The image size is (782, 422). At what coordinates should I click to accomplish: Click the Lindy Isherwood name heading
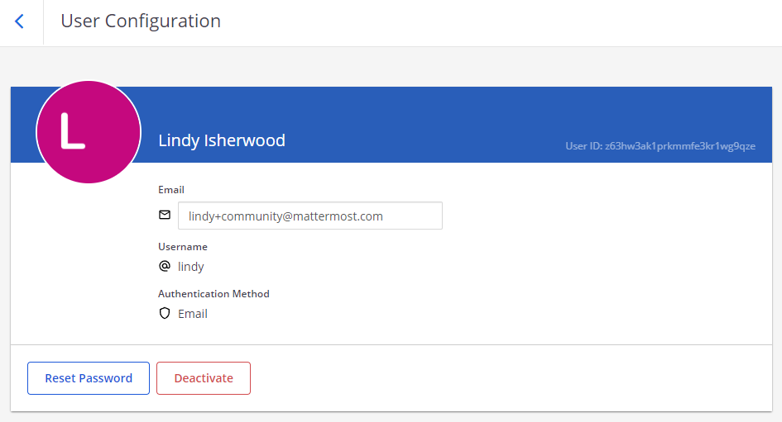(x=222, y=140)
